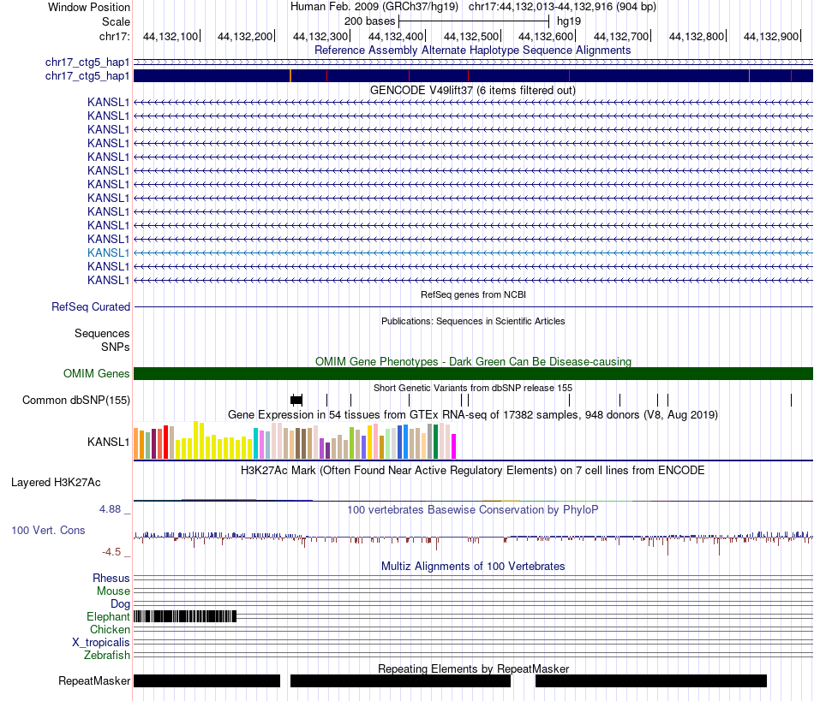814x701 pixels.
Task: Open the Layered H3K27Ac track label
Action: (56, 483)
